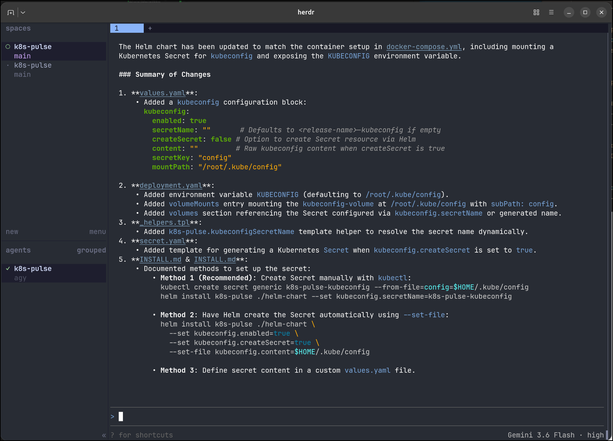The width and height of the screenshot is (613, 441).
Task: Click the '### Summary of Changes' heading
Action: pyautogui.click(x=165, y=75)
